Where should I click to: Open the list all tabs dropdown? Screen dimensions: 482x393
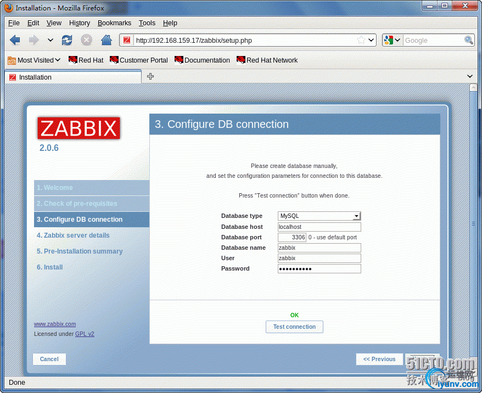[470, 76]
